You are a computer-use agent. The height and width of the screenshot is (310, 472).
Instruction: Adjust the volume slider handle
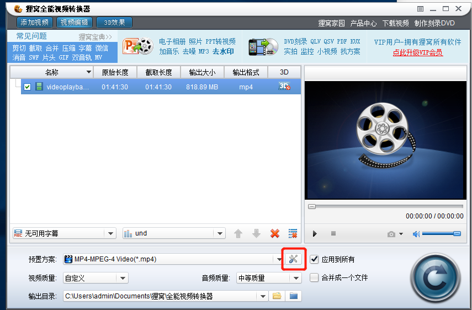(457, 234)
